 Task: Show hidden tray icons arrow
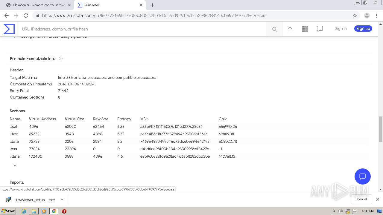334,211
